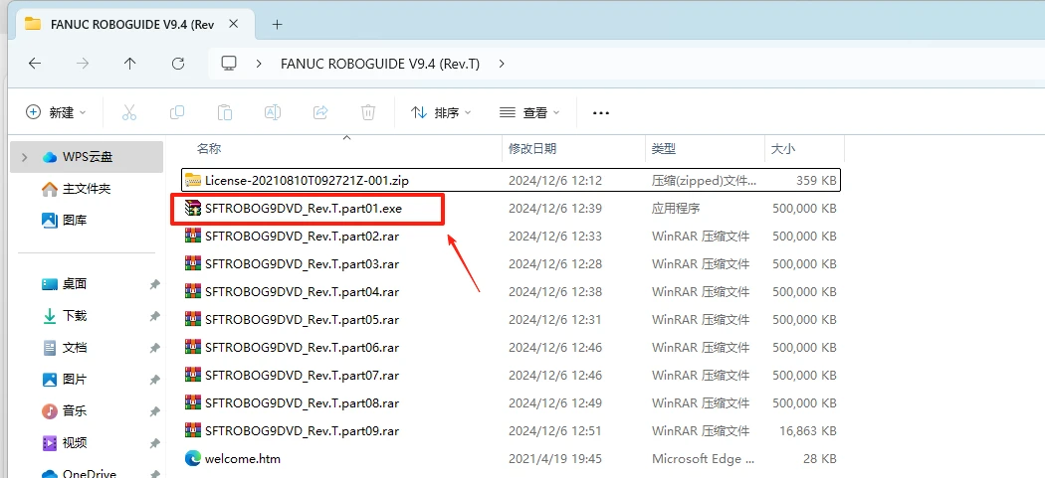
Task: Click the pin icon next to 文档
Action: pyautogui.click(x=154, y=348)
